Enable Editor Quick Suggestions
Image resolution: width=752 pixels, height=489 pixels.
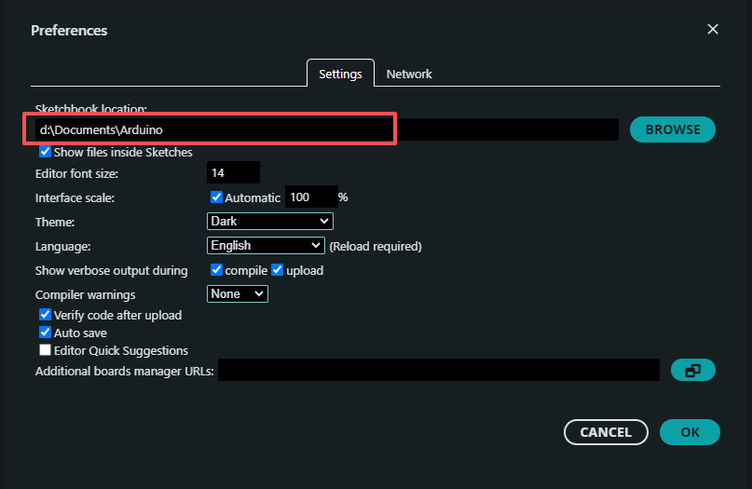click(x=45, y=350)
